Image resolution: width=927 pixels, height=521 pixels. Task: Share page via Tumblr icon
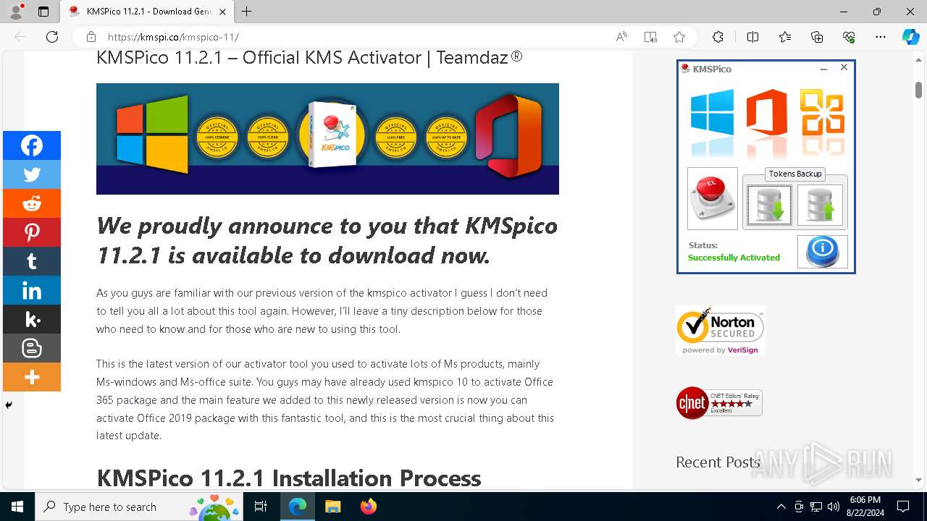(32, 261)
